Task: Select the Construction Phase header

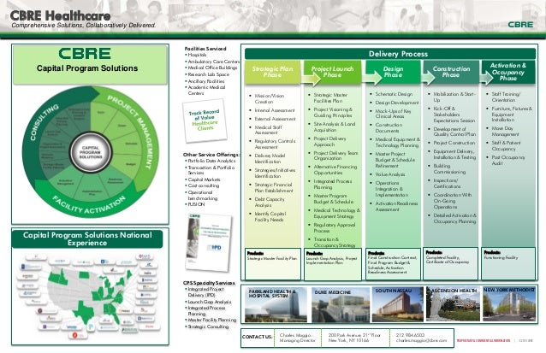Action: (x=451, y=72)
